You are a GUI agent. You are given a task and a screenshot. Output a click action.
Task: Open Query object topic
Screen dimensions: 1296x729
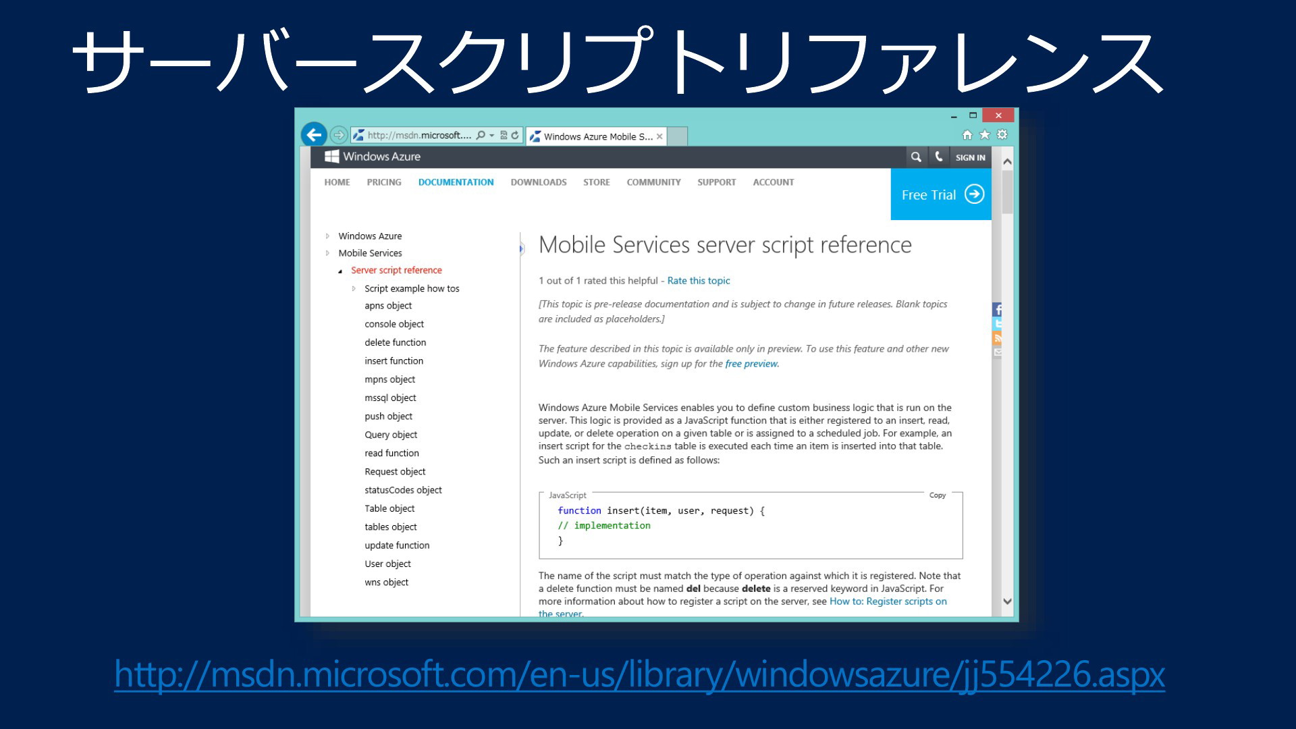(x=391, y=435)
